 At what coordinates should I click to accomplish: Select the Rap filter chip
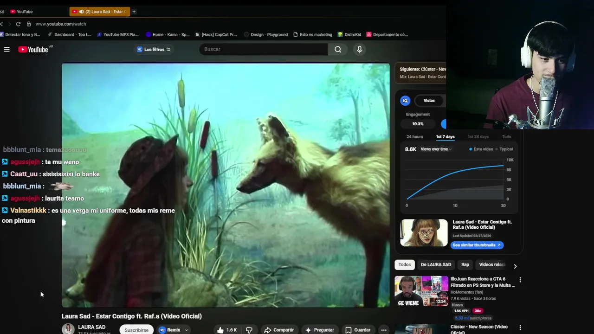point(465,265)
